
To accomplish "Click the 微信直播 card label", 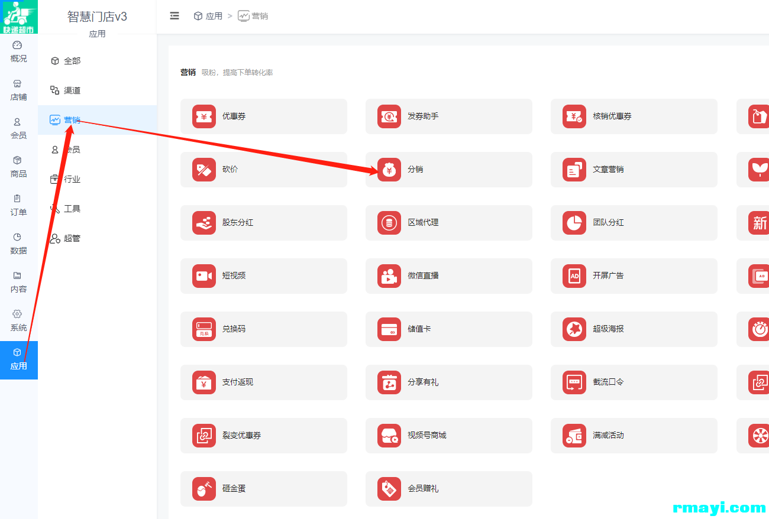I will click(423, 276).
